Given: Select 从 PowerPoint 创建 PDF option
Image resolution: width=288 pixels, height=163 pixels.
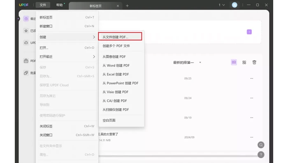Looking at the screenshot, I should (121, 83).
